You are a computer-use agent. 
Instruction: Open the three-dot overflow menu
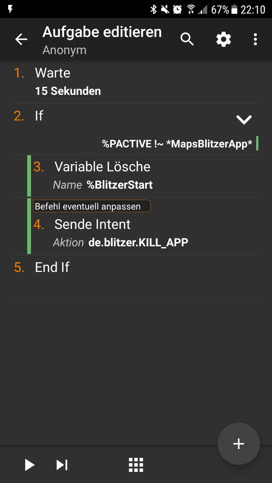(255, 39)
